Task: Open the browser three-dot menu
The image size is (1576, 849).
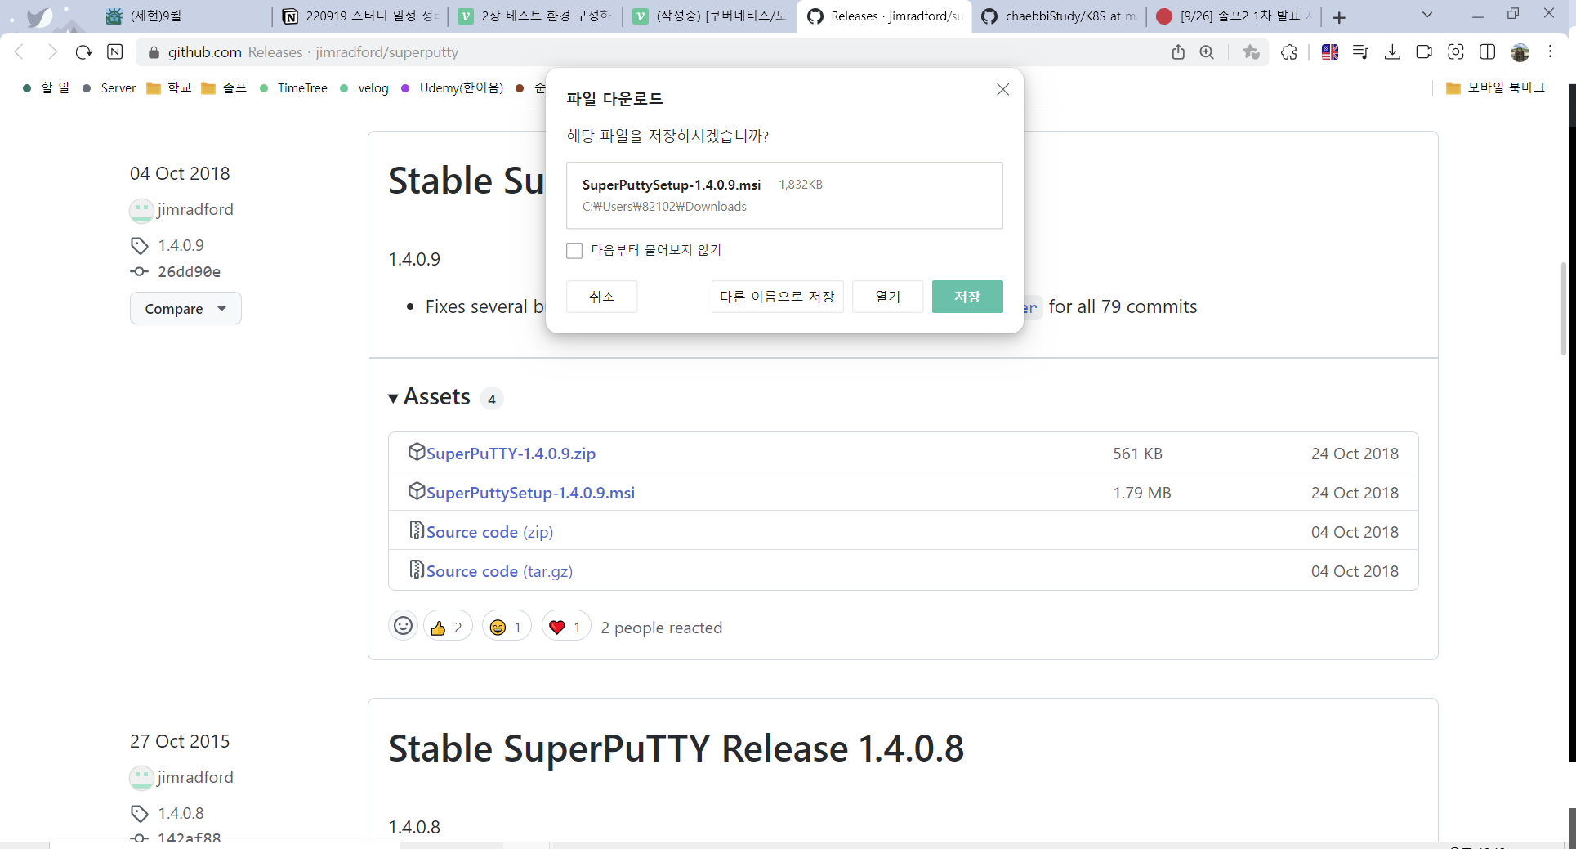Action: pos(1550,52)
